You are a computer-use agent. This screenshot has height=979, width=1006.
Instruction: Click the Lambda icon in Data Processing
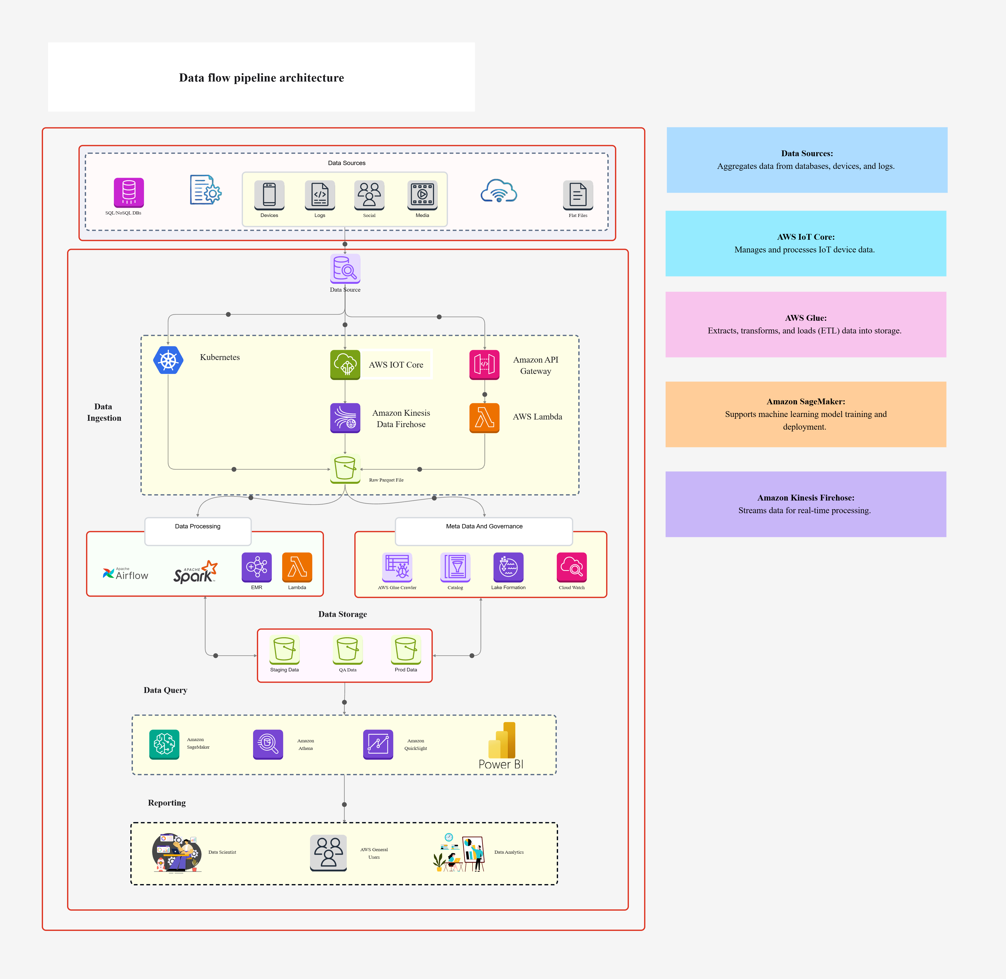pos(297,567)
